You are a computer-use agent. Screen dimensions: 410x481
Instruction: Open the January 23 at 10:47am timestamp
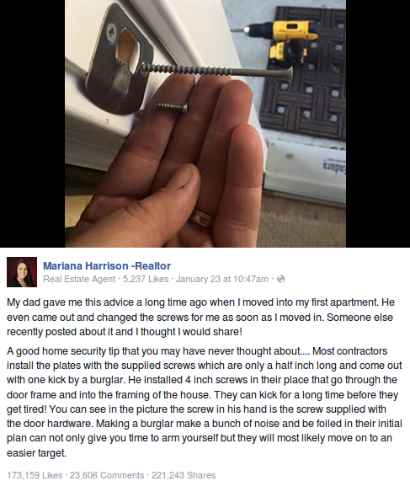[x=222, y=279]
